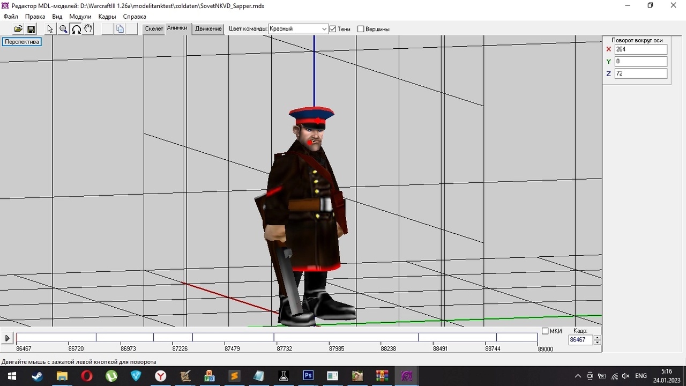Open the Yandex browser taskbar icon

tap(160, 376)
